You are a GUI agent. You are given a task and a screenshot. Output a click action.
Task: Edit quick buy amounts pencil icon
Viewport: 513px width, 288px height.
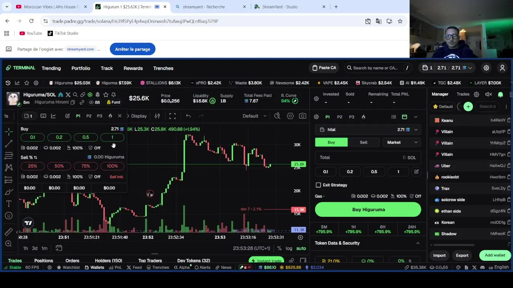[416, 172]
